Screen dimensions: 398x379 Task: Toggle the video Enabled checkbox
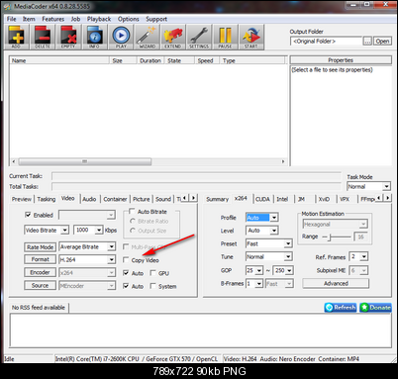(x=28, y=215)
